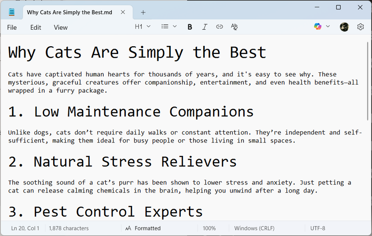372x236 pixels.
Task: Insert a hyperlink with link icon
Action: click(220, 27)
